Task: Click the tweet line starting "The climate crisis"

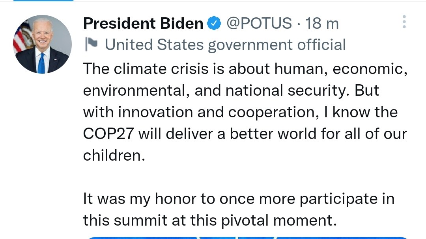Action: coord(245,69)
